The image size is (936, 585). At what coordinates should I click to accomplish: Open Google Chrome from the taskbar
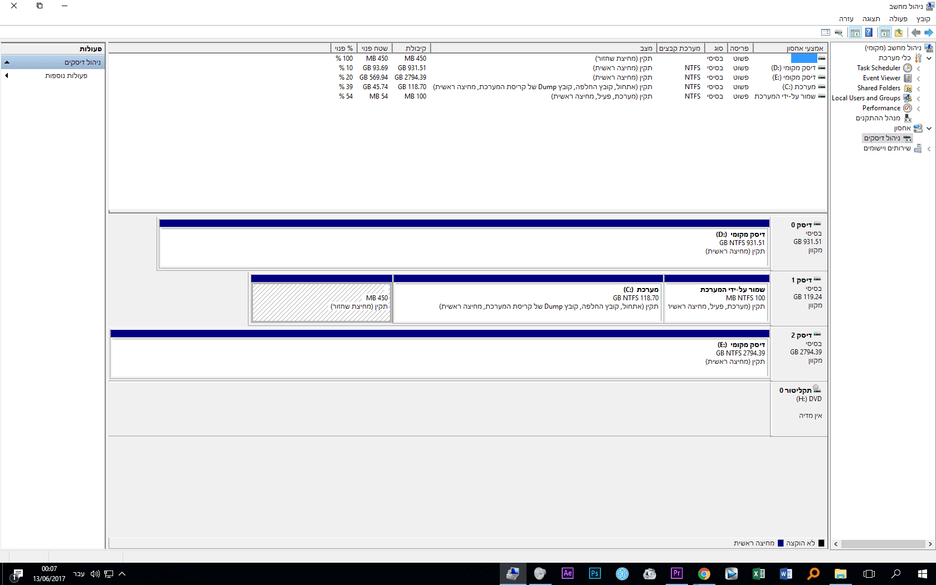pos(704,573)
